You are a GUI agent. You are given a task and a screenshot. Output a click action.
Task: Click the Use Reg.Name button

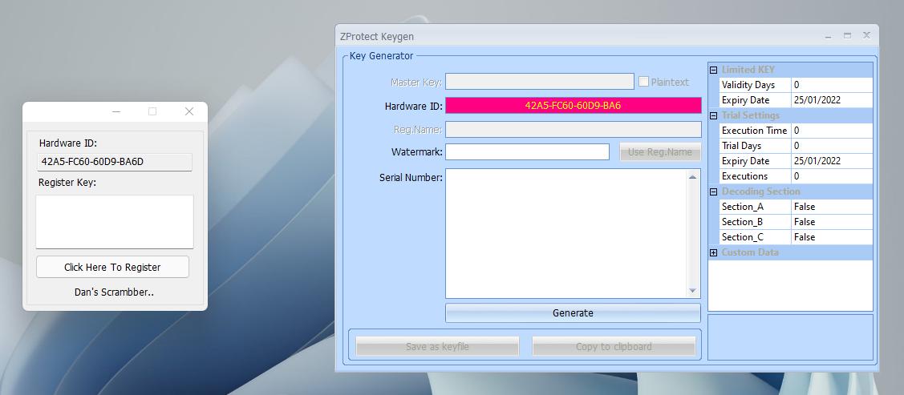tap(660, 152)
